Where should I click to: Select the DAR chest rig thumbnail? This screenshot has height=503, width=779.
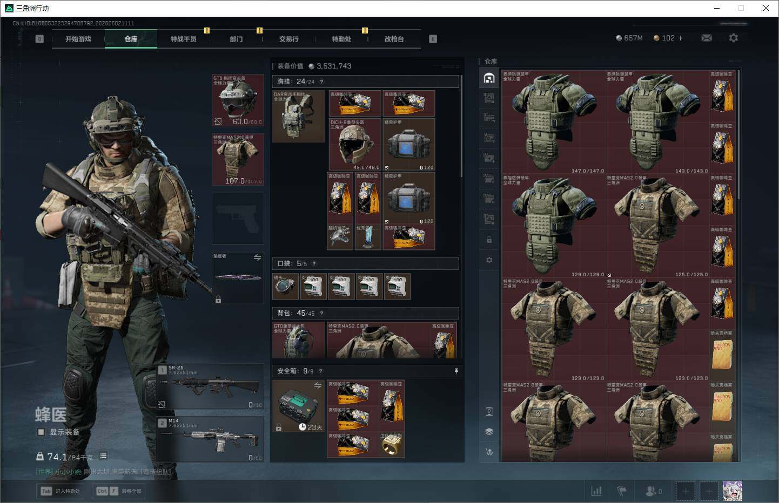(298, 116)
